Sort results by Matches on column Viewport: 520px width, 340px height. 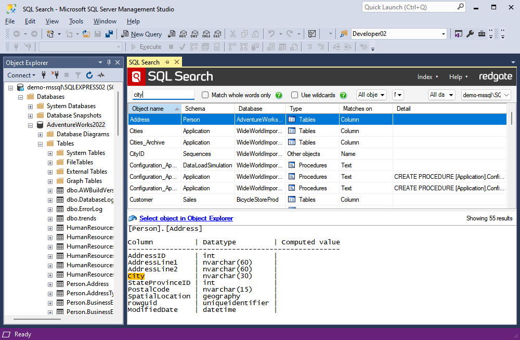coord(366,109)
